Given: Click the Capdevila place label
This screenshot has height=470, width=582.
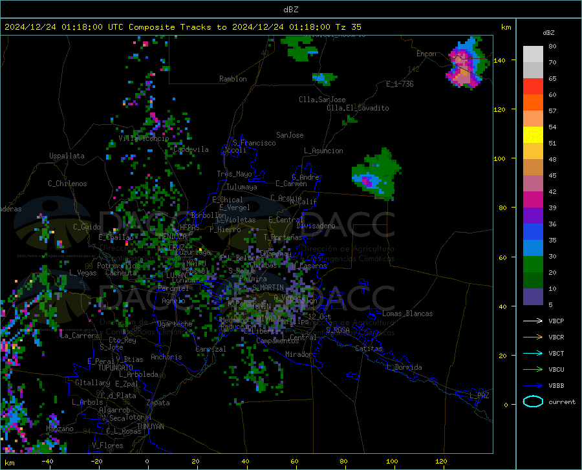Looking at the screenshot, I should coord(191,149).
